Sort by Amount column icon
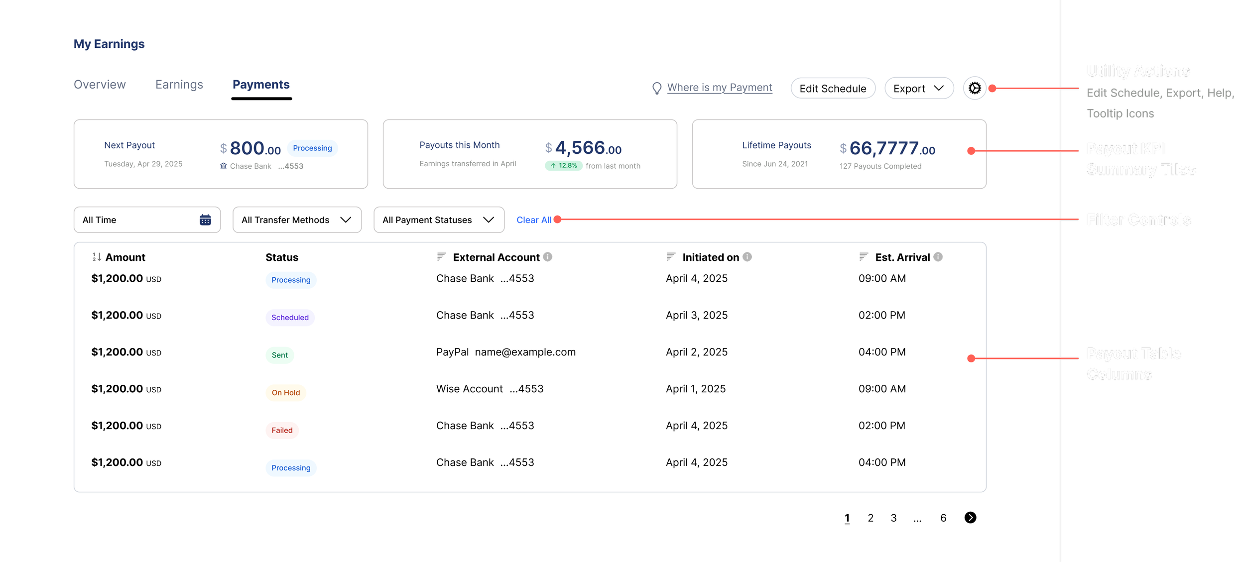The height and width of the screenshot is (562, 1245). pos(97,257)
